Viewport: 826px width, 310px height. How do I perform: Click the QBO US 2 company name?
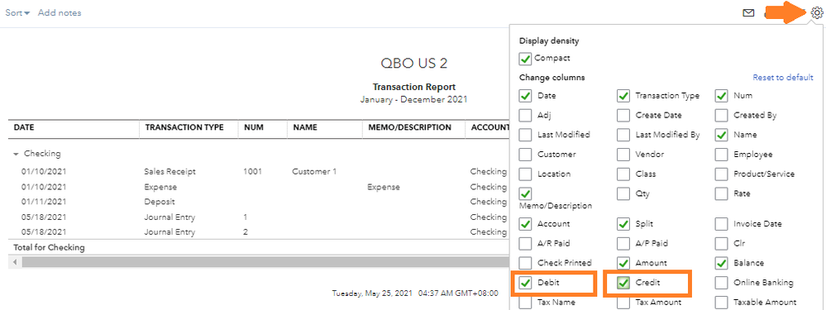click(x=414, y=63)
